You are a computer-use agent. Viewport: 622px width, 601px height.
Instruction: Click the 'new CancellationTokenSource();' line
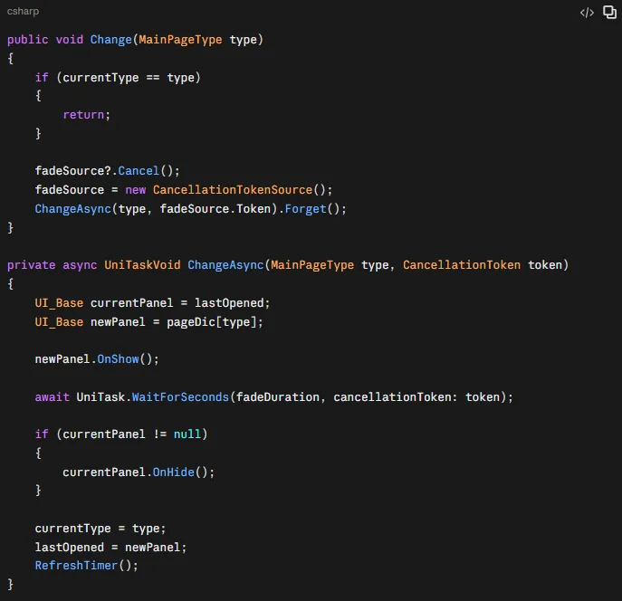click(x=184, y=190)
